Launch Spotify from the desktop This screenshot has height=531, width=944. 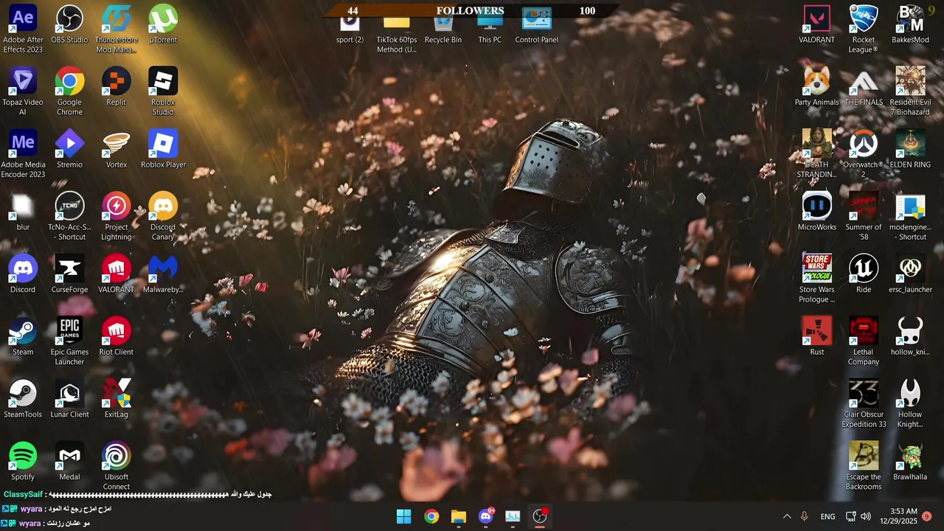tap(23, 462)
